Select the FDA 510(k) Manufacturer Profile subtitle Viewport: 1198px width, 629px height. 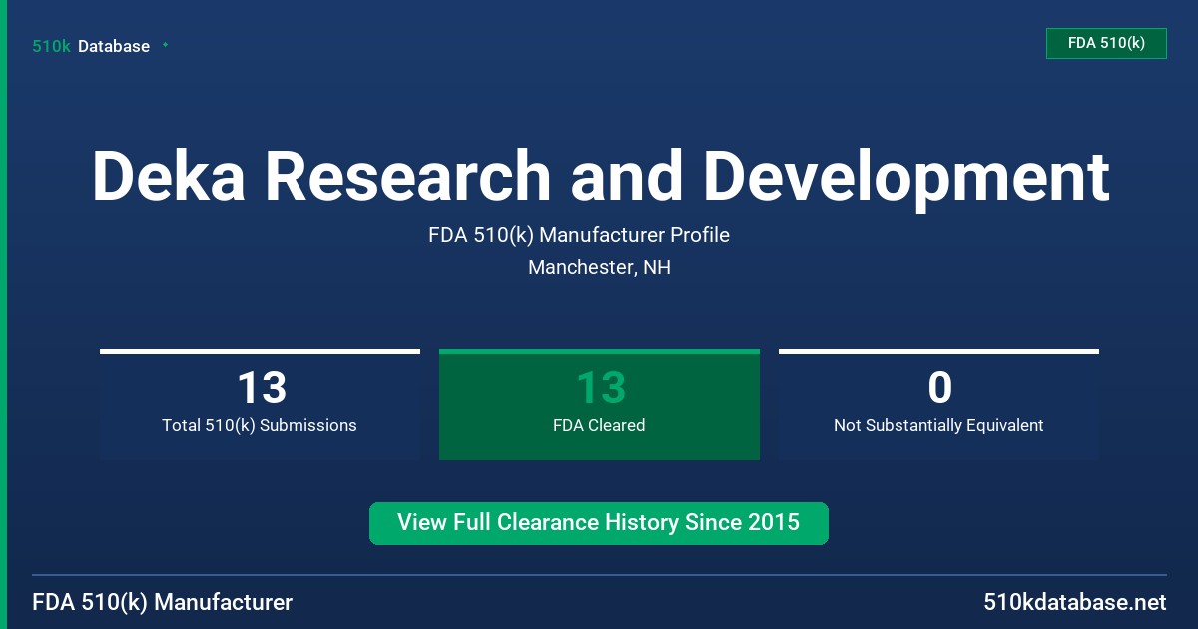(579, 235)
